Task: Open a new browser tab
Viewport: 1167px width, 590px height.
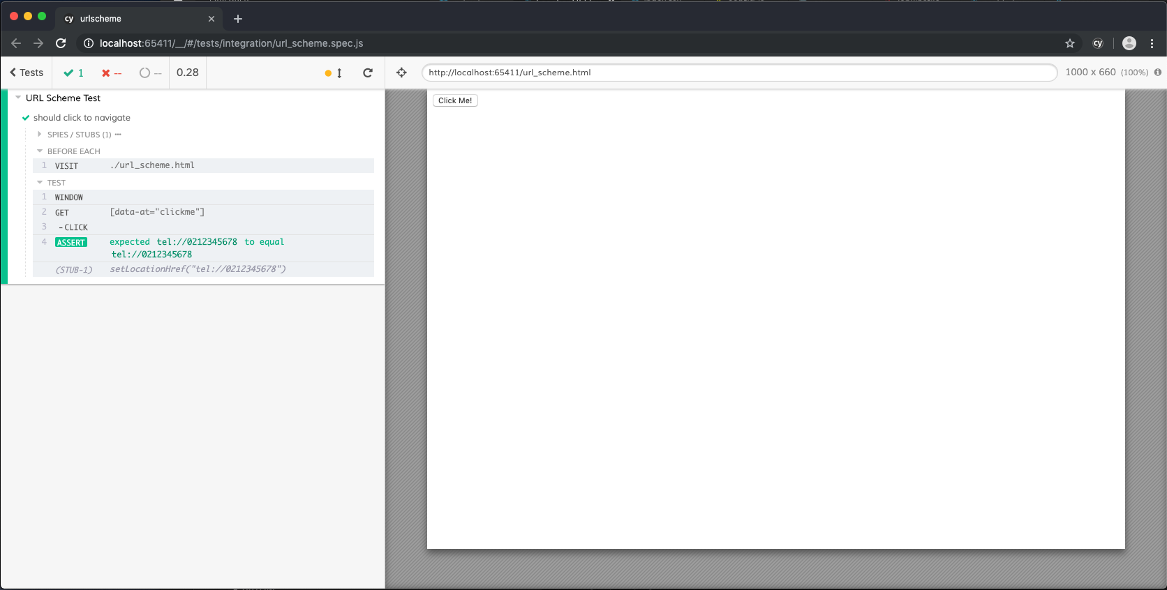Action: (x=238, y=19)
